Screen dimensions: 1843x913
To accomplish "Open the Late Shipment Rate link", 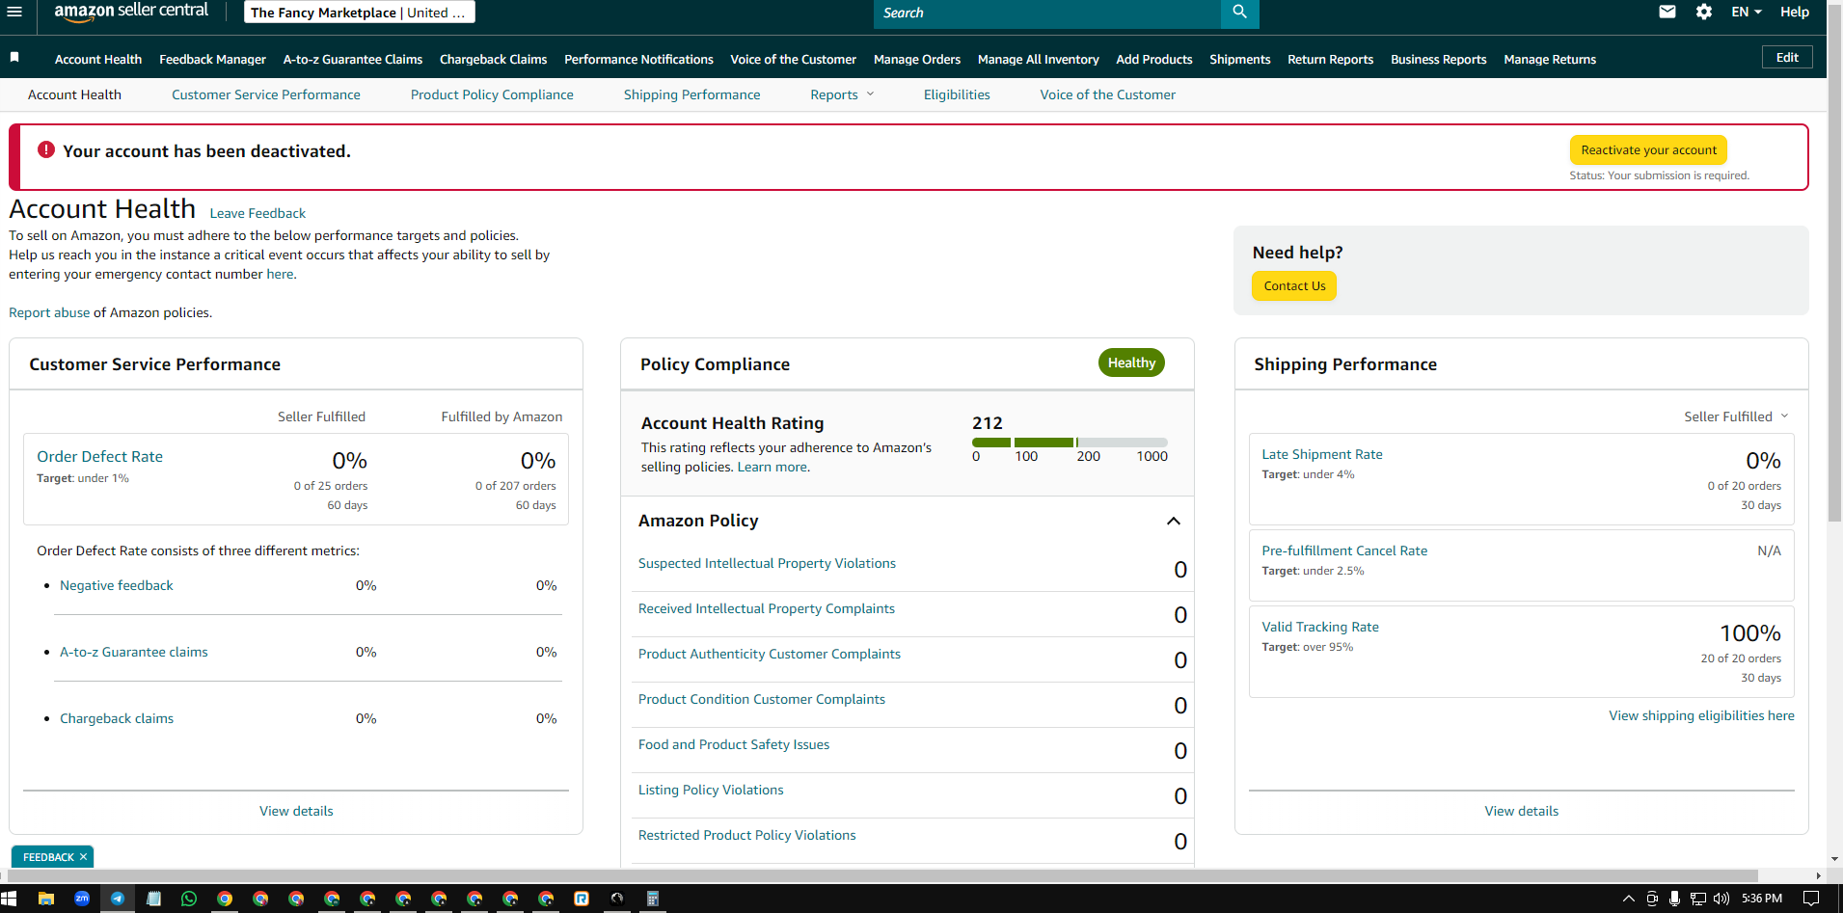I will [1322, 454].
